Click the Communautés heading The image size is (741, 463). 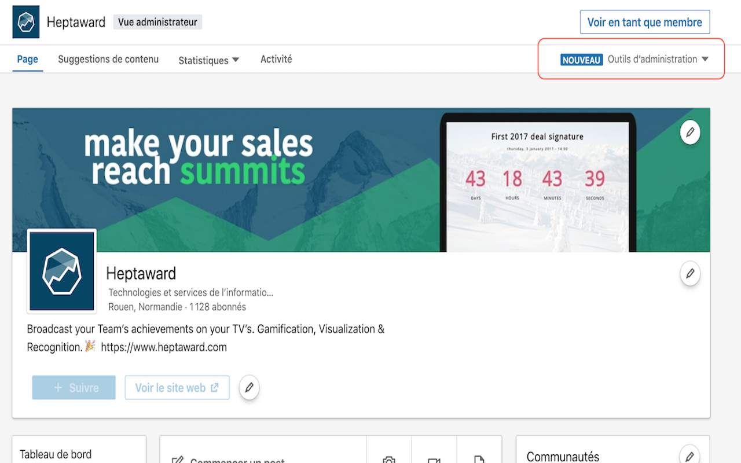[563, 457]
